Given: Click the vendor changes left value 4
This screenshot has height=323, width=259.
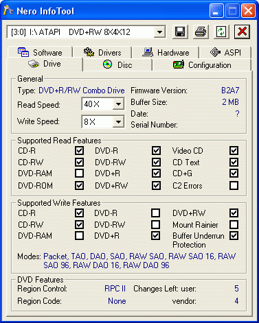Looking at the screenshot, I should pyautogui.click(x=236, y=301).
